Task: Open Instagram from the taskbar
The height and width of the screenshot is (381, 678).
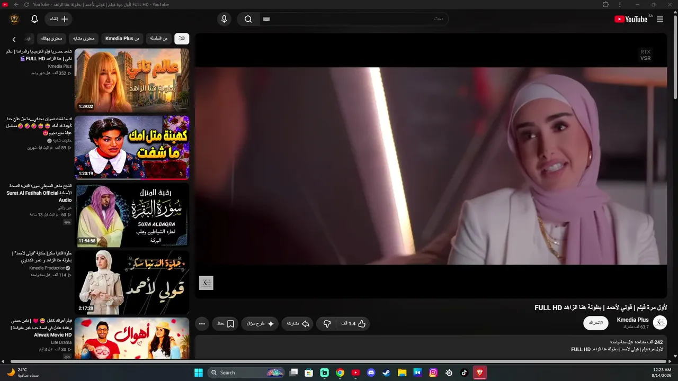Action: (x=433, y=373)
